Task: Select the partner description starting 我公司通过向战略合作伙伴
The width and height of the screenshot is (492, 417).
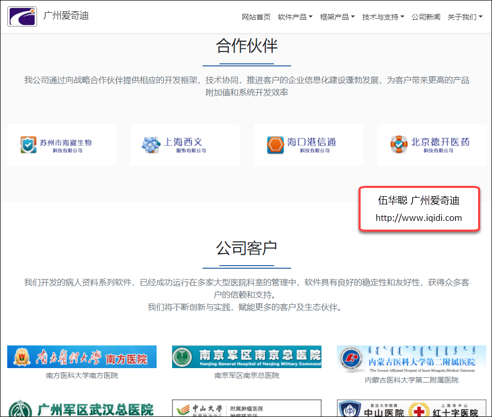Action: [247, 86]
